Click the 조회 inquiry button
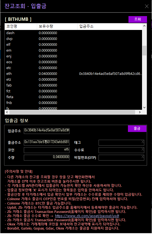152x234 pixels. 138,19
